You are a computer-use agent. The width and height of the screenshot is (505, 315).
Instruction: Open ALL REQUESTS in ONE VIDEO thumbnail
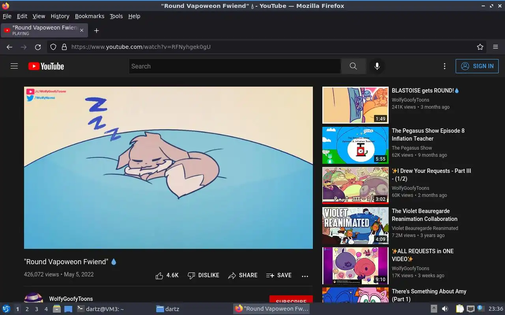355,266
